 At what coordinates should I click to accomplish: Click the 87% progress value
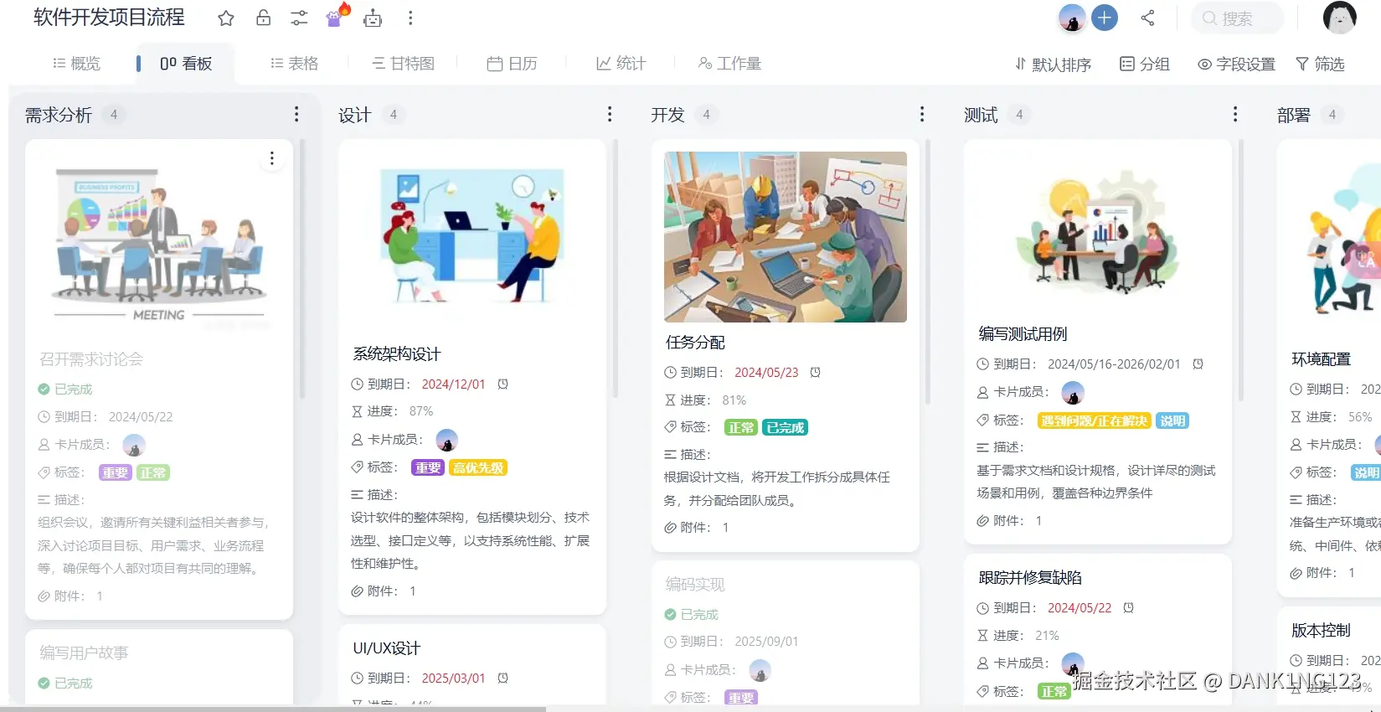pos(421,411)
